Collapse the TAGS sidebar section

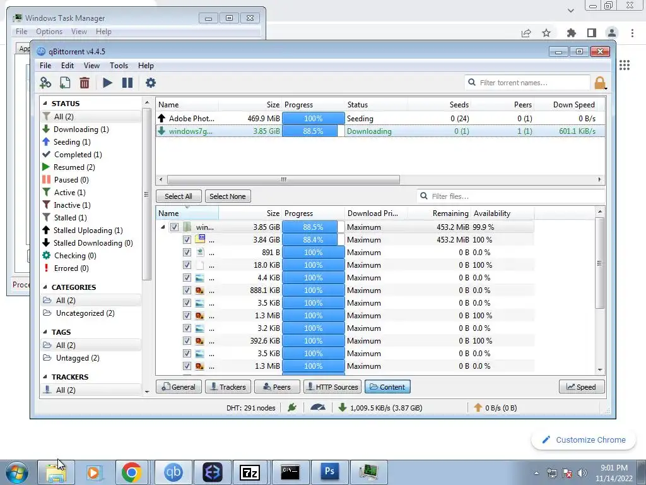click(x=45, y=332)
